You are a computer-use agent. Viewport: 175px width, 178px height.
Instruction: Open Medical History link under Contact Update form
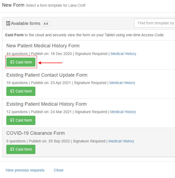(122, 83)
